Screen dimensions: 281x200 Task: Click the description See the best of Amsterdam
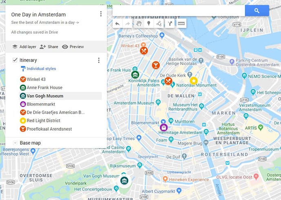point(45,22)
